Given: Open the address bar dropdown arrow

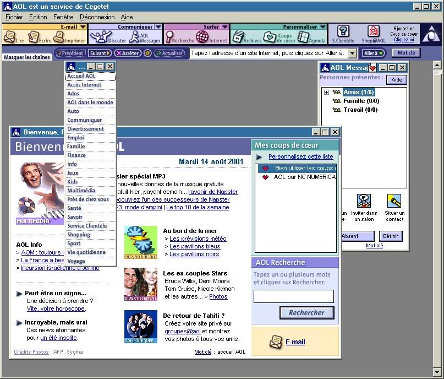Looking at the screenshot, I should click(353, 53).
